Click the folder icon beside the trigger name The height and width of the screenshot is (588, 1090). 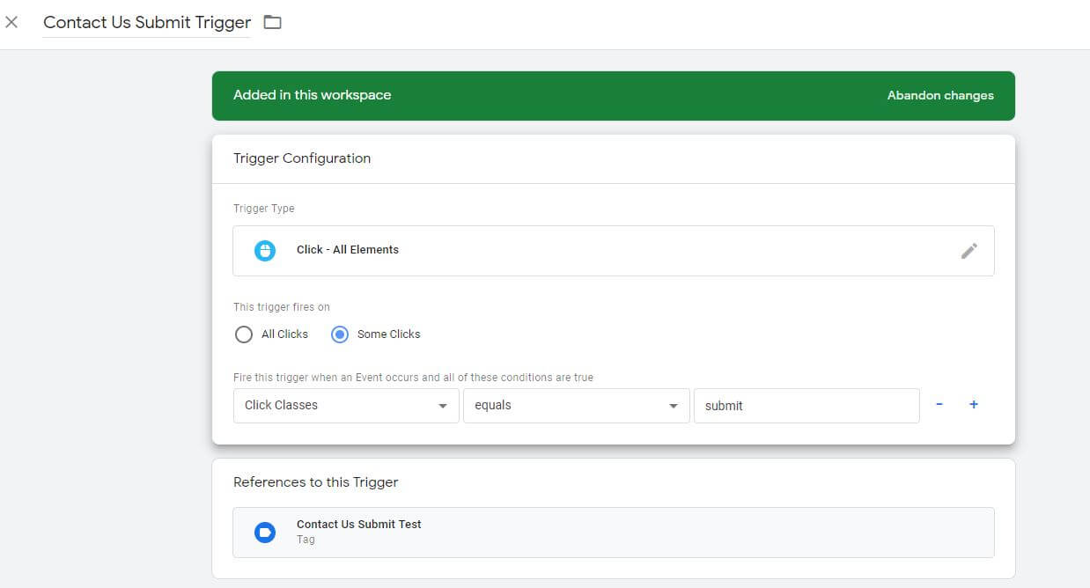273,22
